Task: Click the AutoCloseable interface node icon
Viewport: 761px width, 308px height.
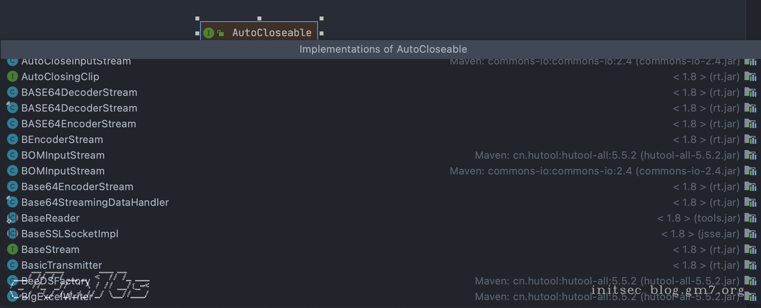Action: pyautogui.click(x=209, y=33)
